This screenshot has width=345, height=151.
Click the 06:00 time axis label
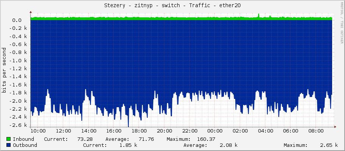pos(290,131)
